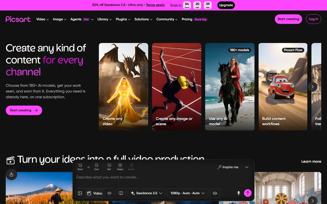Image resolution: width=327 pixels, height=204 pixels.
Task: Add a Video reference clip
Action: pyautogui.click(x=120, y=167)
